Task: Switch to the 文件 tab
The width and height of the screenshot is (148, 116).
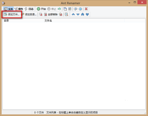Action: tap(9, 9)
